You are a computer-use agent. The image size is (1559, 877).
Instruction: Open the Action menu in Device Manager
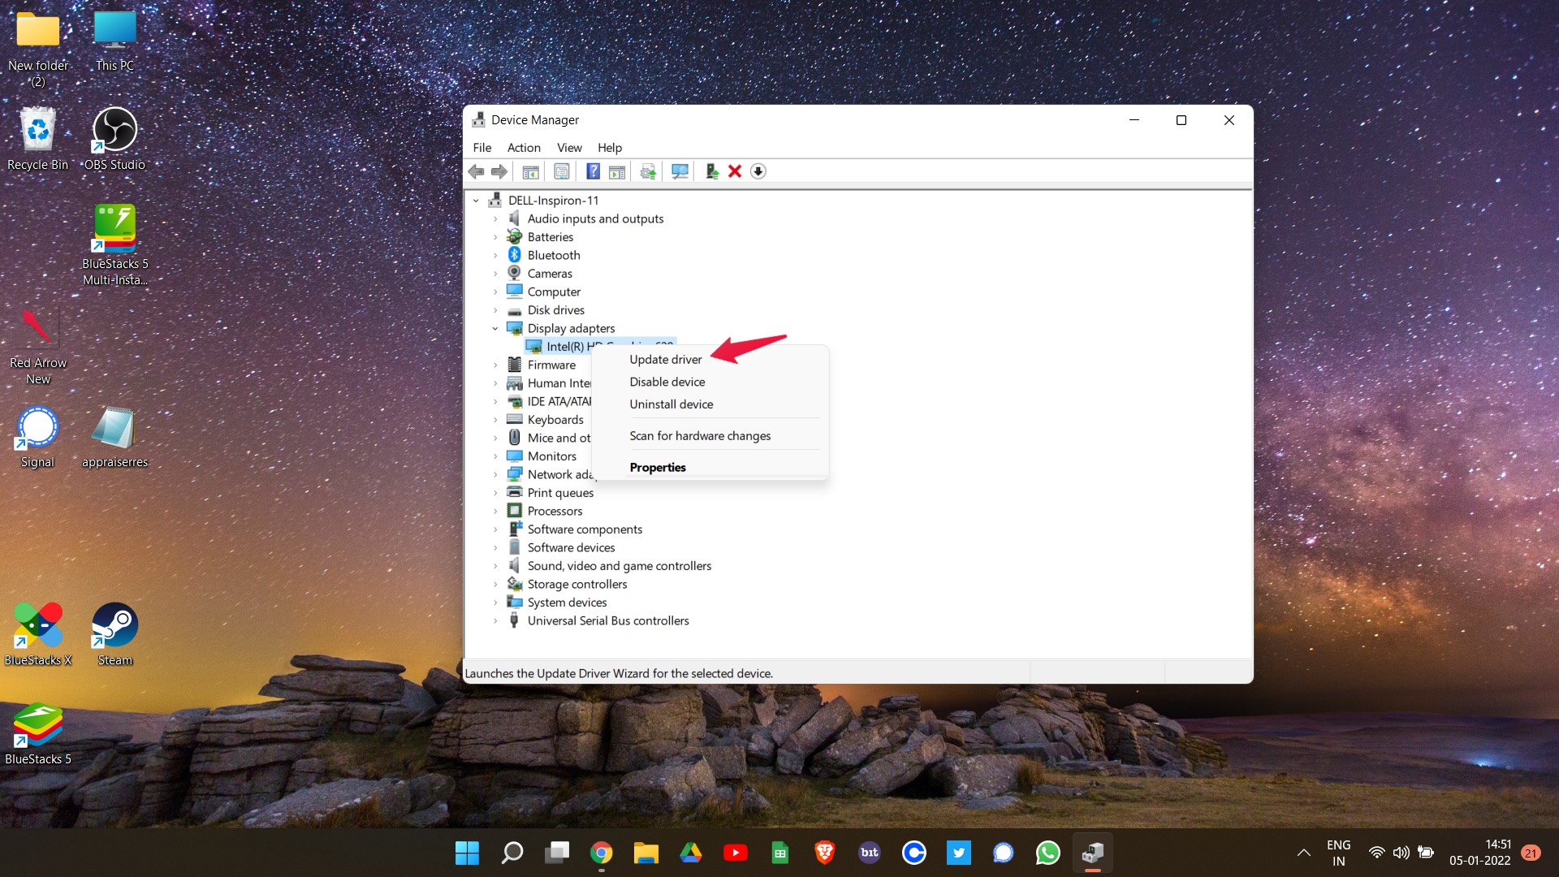tap(523, 147)
